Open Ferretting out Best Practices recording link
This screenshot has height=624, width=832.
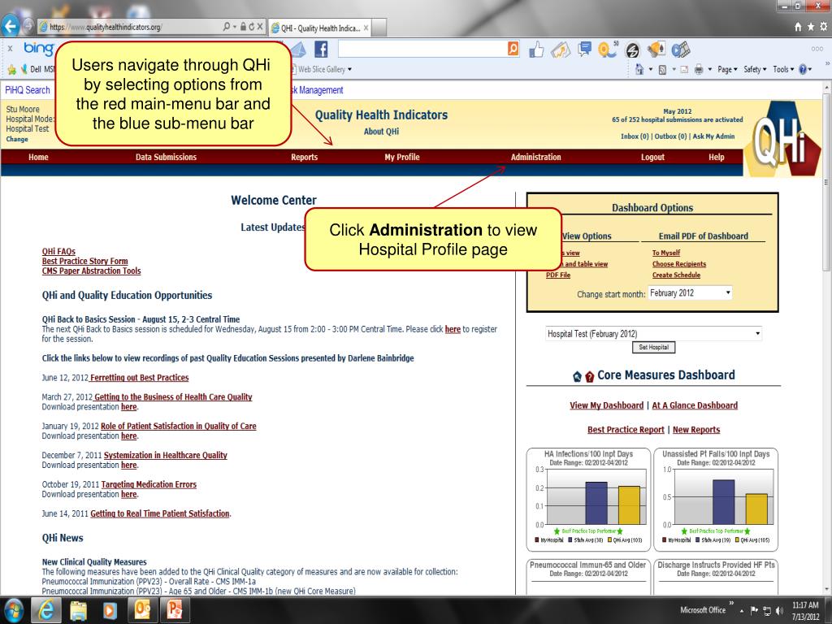[x=139, y=378]
